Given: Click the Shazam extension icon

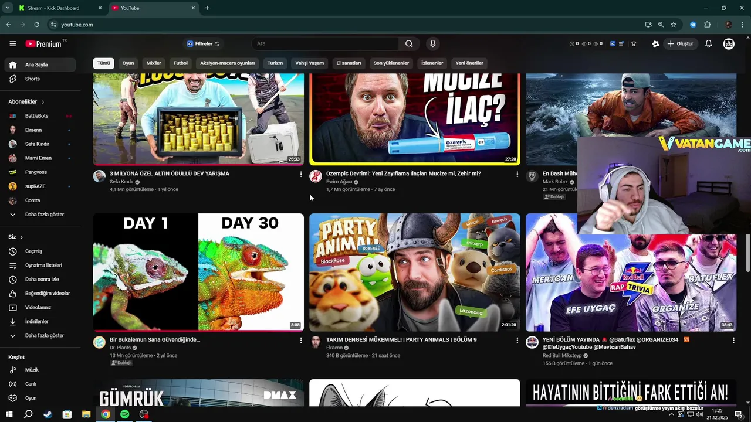Looking at the screenshot, I should coord(693,25).
